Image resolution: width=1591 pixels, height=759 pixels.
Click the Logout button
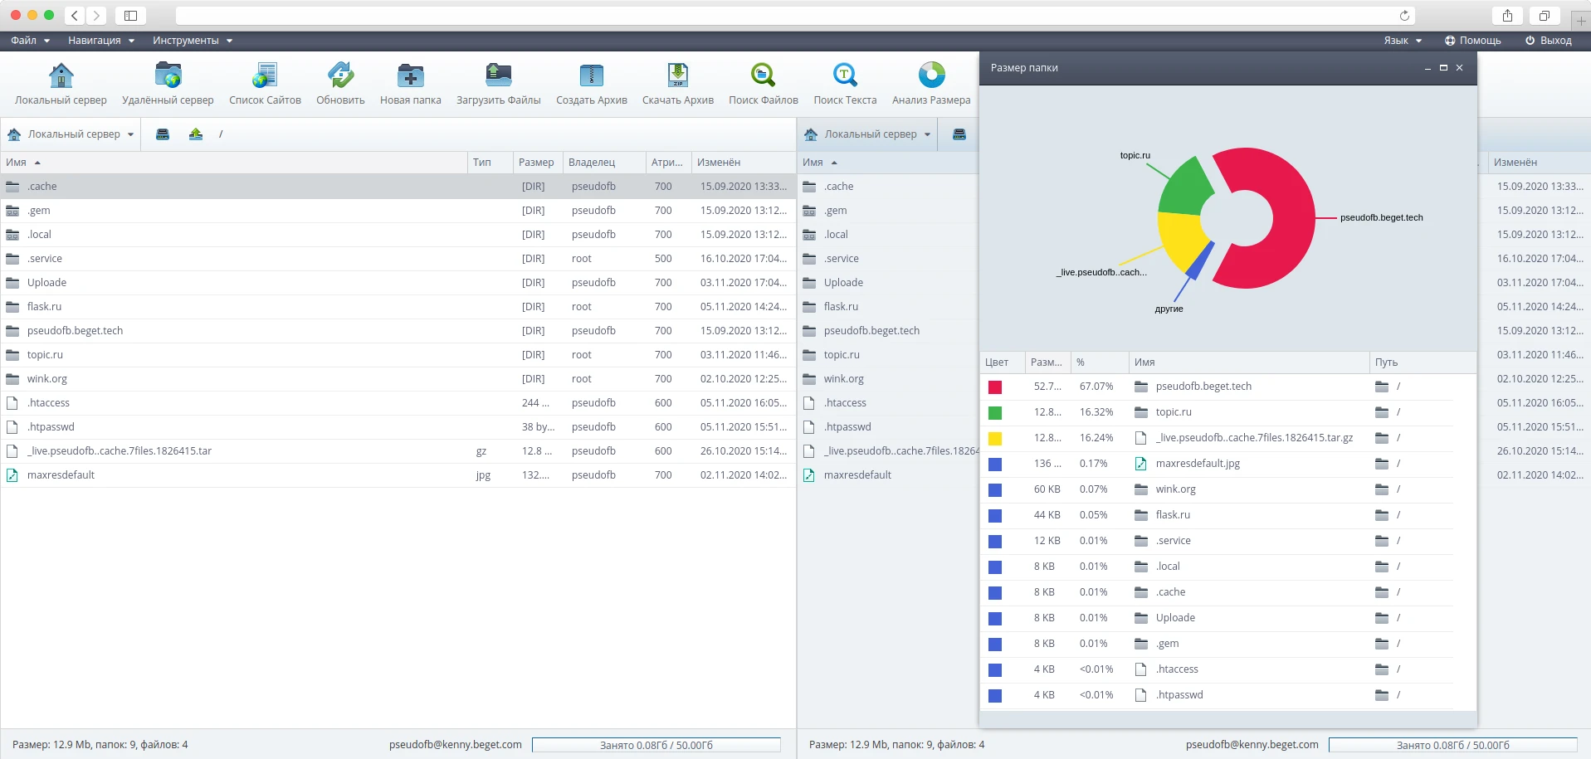(1548, 41)
